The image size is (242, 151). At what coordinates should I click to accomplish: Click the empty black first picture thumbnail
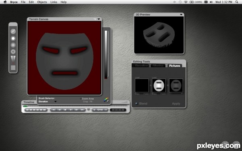142,85
